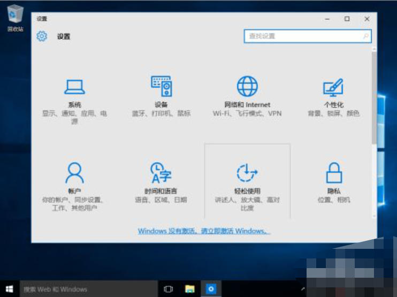Open 网络和 Internet globe icon
The height and width of the screenshot is (297, 397).
(247, 86)
